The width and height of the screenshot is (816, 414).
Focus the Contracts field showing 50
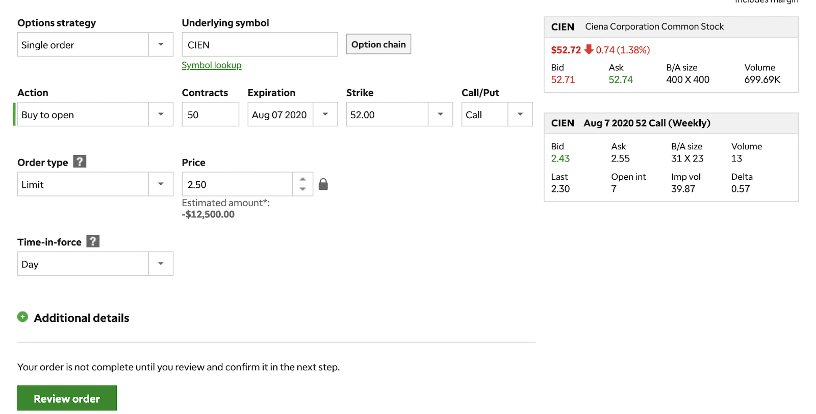tap(210, 114)
